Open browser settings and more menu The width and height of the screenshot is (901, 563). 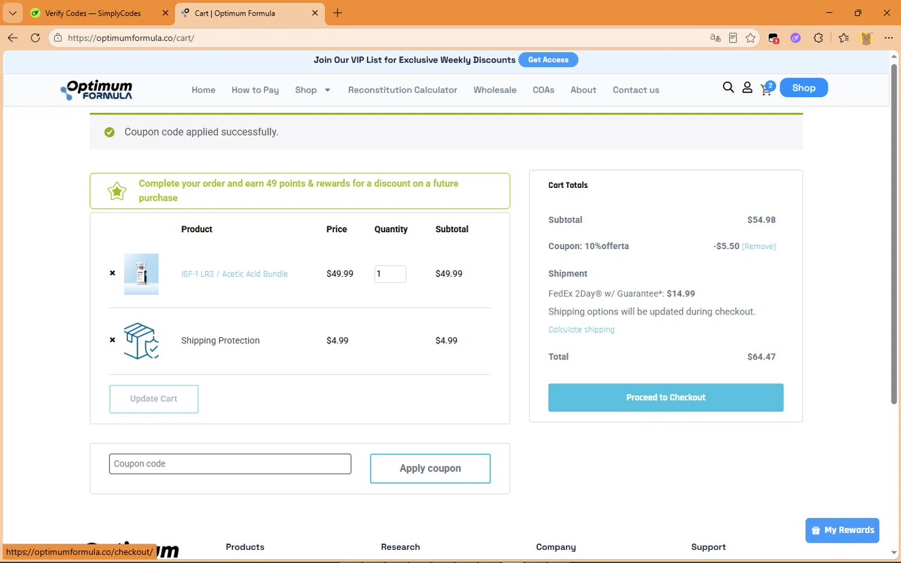click(x=888, y=38)
